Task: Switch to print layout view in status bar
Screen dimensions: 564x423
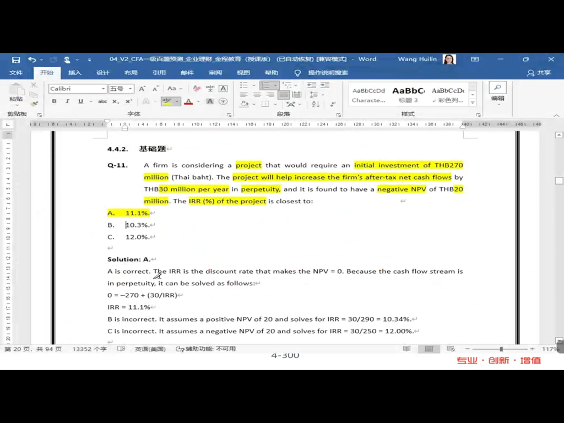Action: click(x=429, y=349)
